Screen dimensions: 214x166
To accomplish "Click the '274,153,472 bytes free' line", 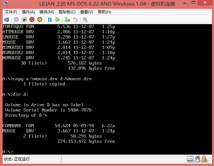I will point(86,141).
